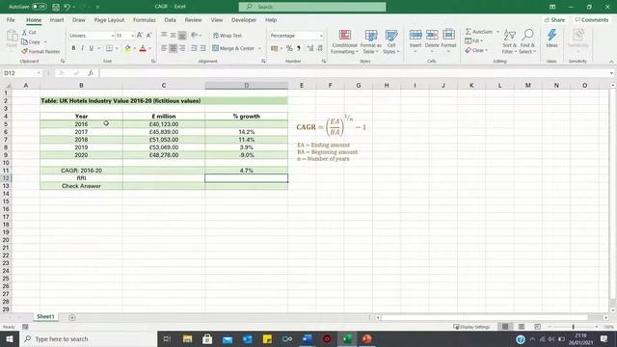
Task: Toggle Wrap Text
Action: coord(228,36)
